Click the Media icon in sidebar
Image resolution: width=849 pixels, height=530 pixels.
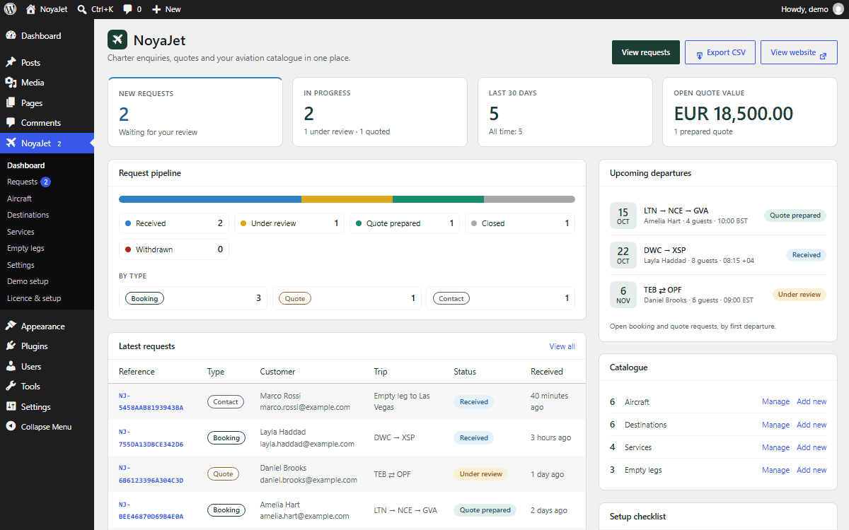coord(11,83)
